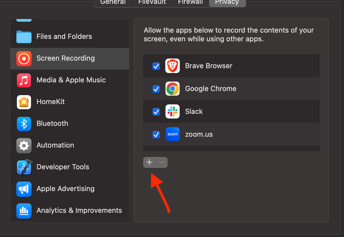Untick the zoom.us checkbox
This screenshot has height=237, width=344.
pos(156,135)
